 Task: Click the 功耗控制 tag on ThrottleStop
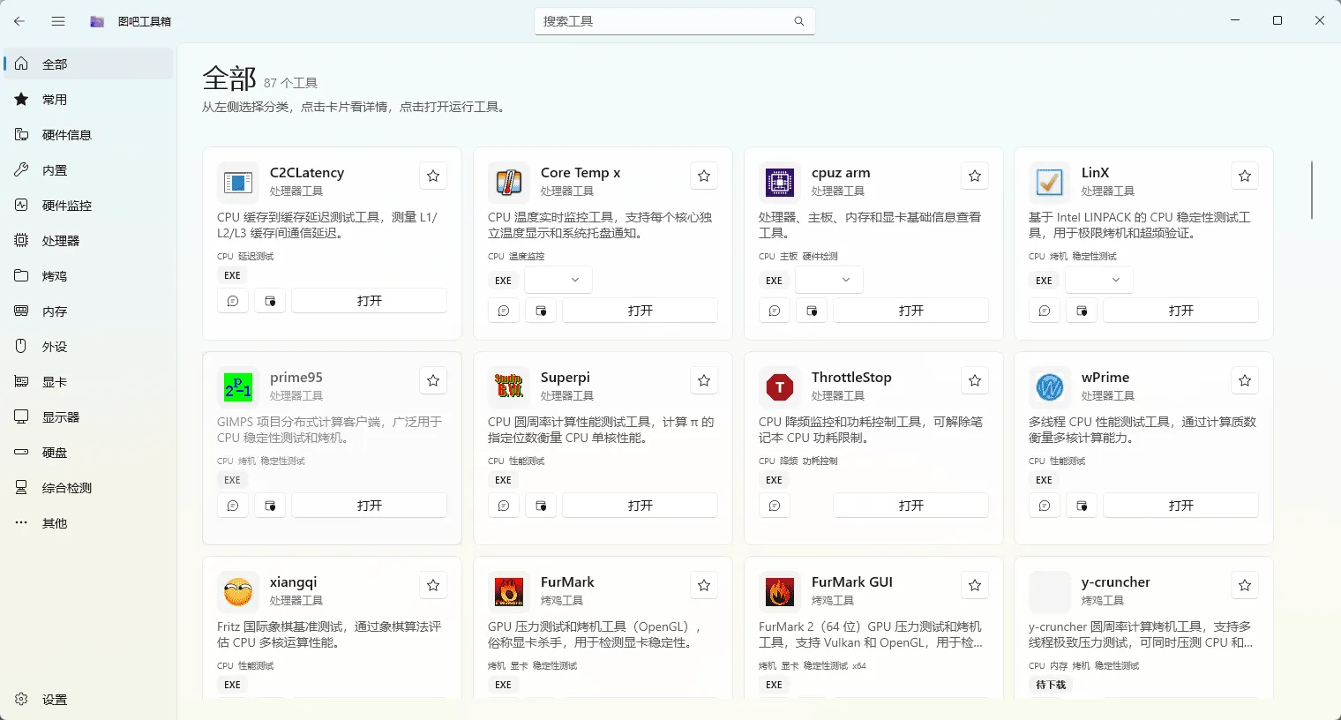tap(820, 461)
